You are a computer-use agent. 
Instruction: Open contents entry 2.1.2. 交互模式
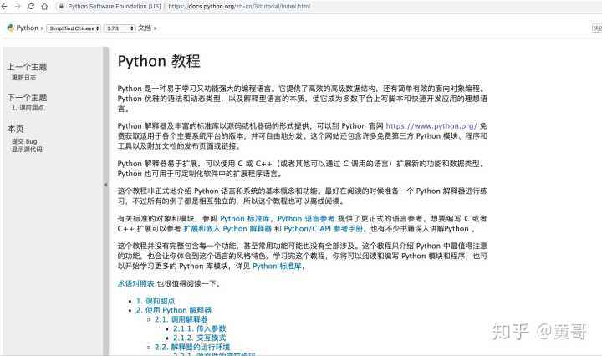(x=199, y=338)
